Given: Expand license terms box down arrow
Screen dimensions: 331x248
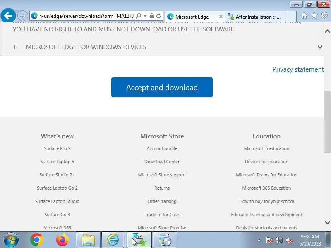Looking at the screenshot, I should coord(320,47).
